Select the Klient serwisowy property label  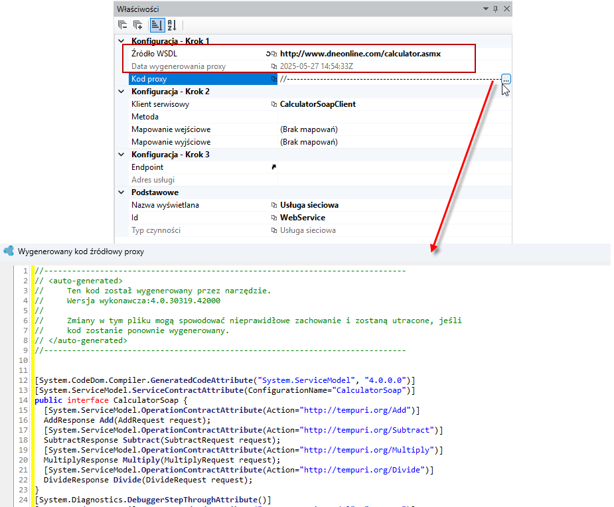[x=160, y=104]
